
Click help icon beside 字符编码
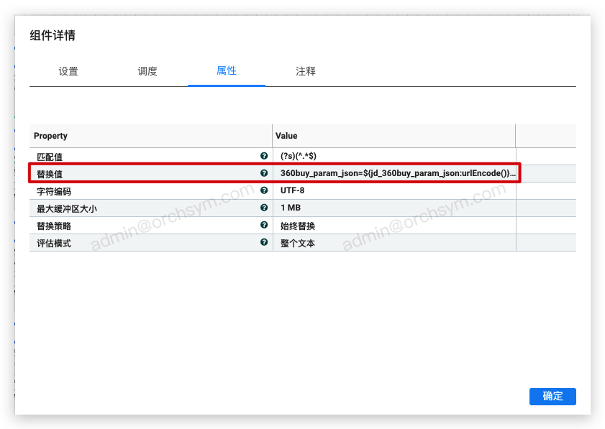click(264, 190)
